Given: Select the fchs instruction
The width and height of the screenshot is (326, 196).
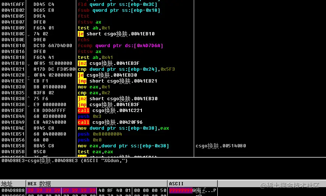Looking at the screenshot, I should point(83,39).
